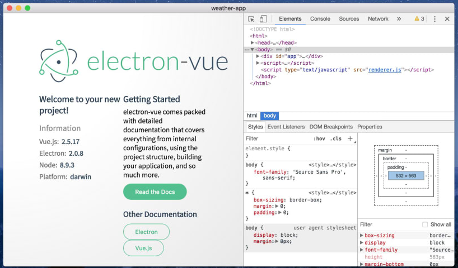The height and width of the screenshot is (268, 458).
Task: Collapse the body element node
Action: (x=253, y=50)
